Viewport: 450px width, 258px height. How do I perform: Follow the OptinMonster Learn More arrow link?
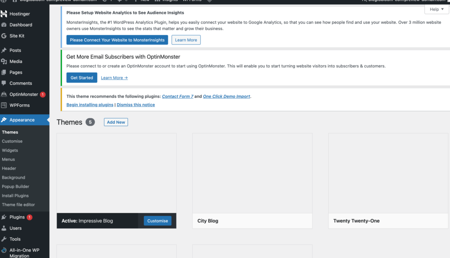114,78
